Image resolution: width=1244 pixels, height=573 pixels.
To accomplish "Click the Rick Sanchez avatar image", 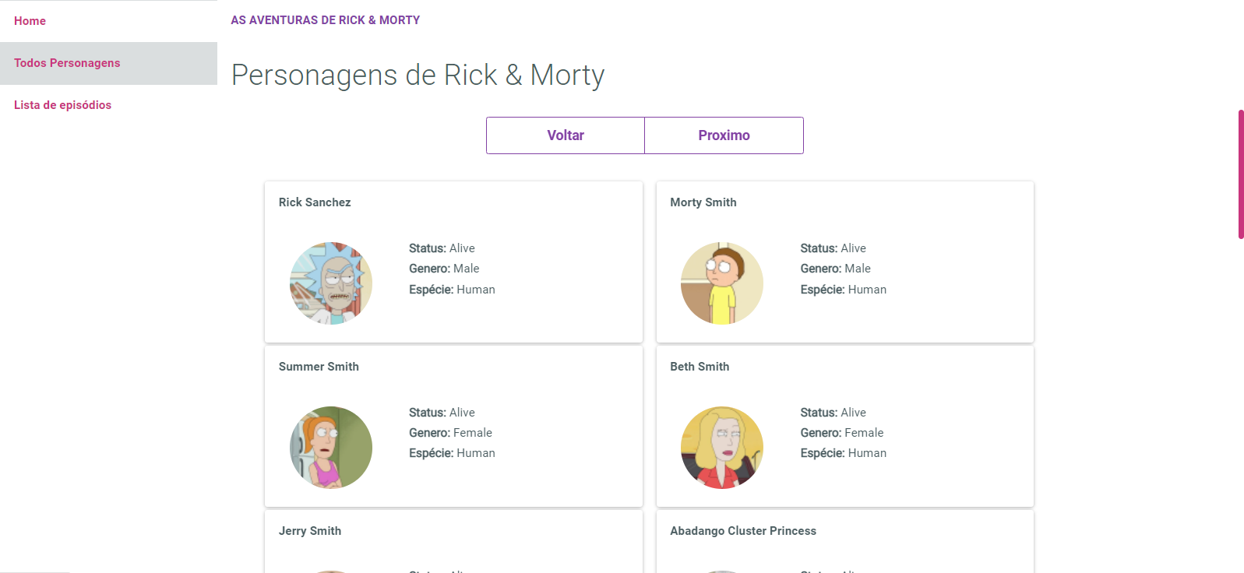I will 330,283.
